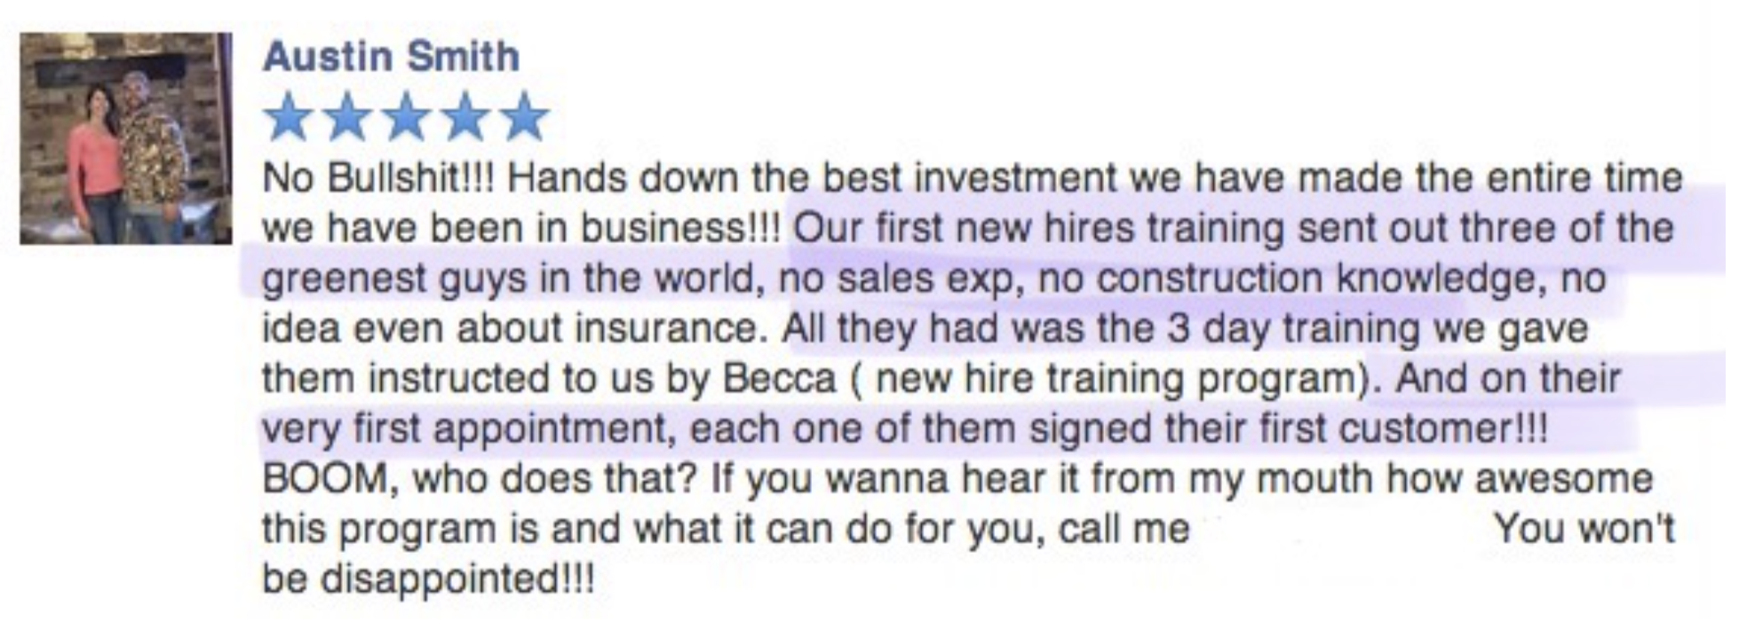
Task: Open the Austin Smith profile name link
Action: [391, 57]
